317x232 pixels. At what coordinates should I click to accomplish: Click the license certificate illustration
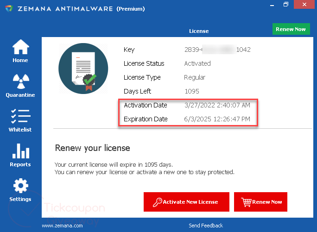[83, 69]
